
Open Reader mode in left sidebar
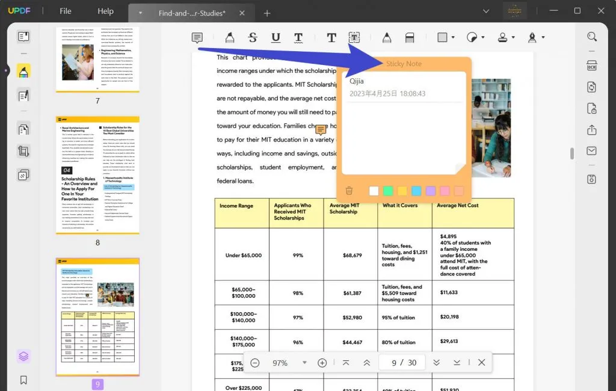click(x=23, y=37)
